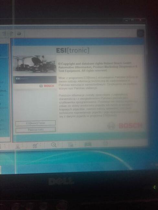Click the building icon left of the cart
The width and height of the screenshot is (158, 210).
[x=18, y=146]
